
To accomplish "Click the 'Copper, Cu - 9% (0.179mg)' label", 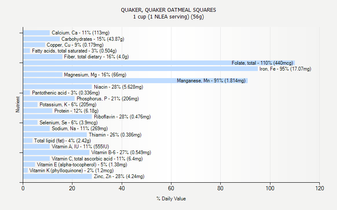I will point(75,45).
